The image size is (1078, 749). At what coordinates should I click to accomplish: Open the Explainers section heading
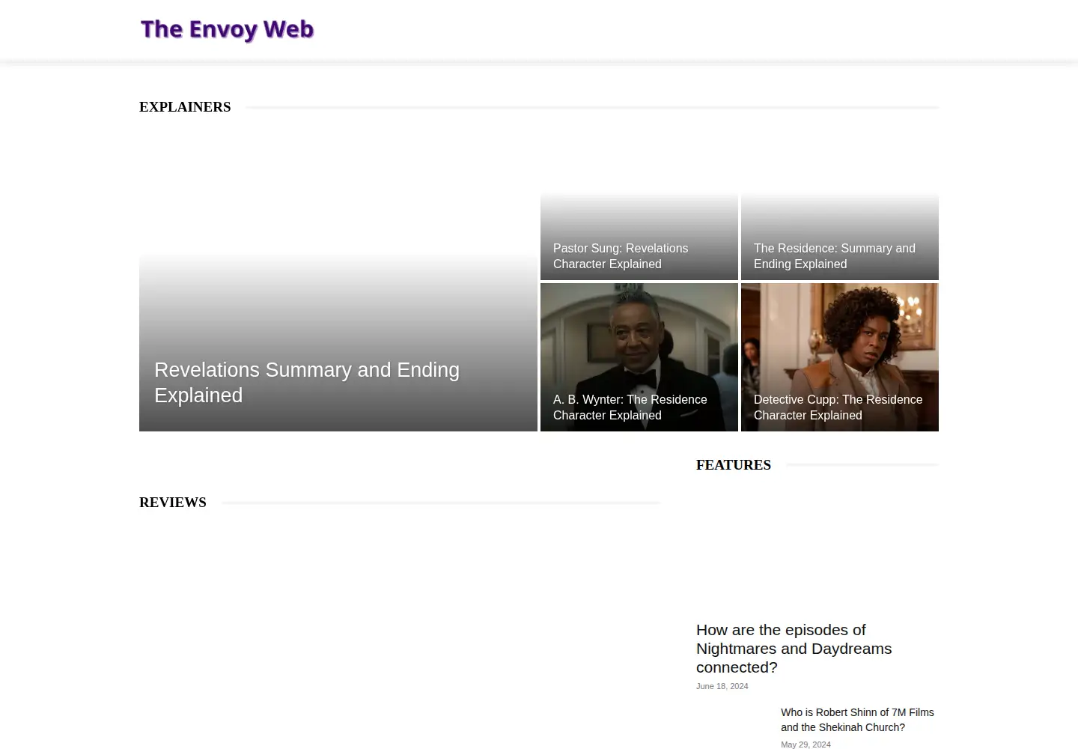[x=185, y=107]
